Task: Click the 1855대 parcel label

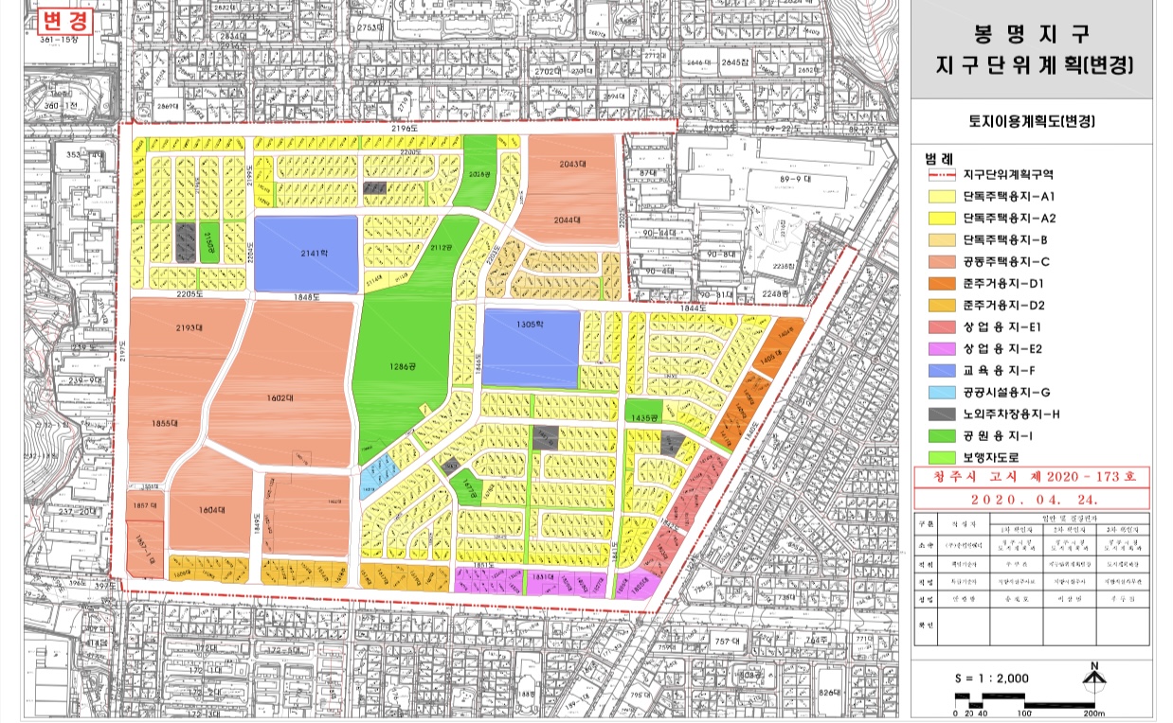Action: click(x=164, y=423)
